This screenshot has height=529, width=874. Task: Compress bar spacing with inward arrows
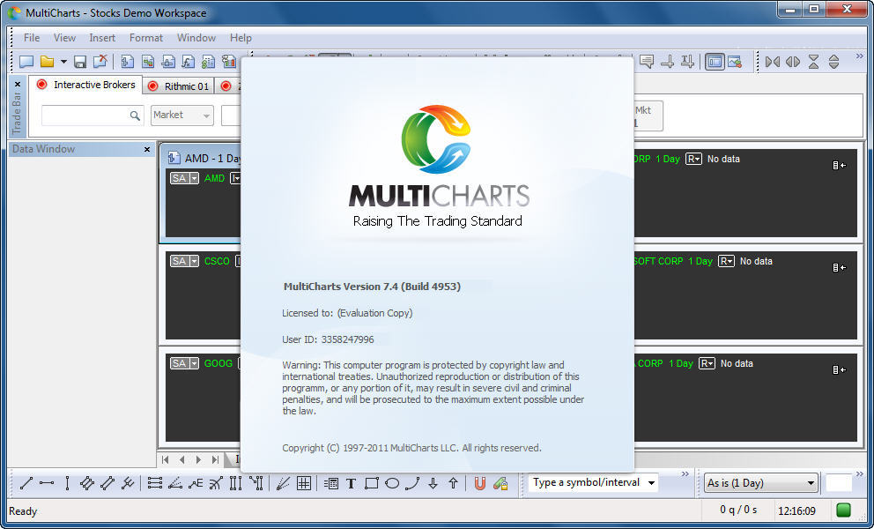(x=773, y=62)
